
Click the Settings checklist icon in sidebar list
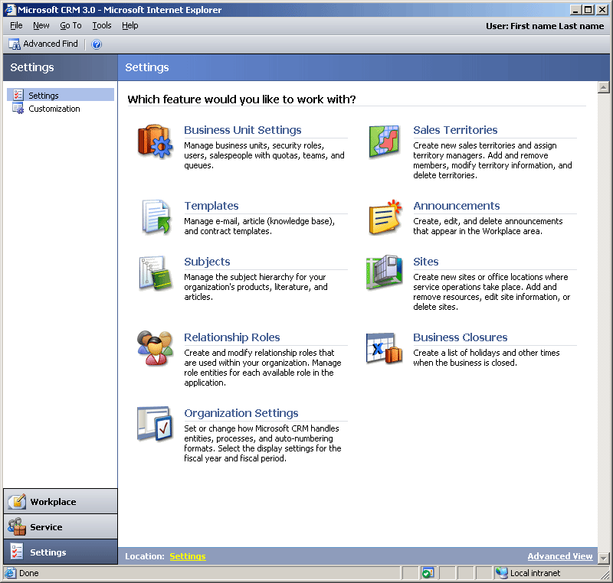[x=18, y=95]
